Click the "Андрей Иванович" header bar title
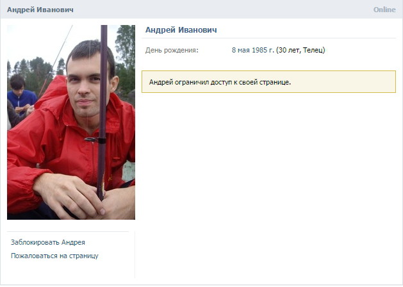 (40, 10)
